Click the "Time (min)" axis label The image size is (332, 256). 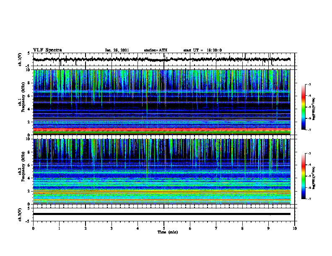[168, 232]
